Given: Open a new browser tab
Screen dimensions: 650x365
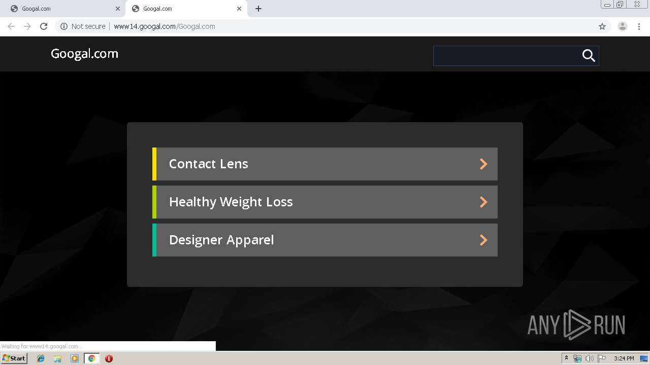Looking at the screenshot, I should 258,9.
